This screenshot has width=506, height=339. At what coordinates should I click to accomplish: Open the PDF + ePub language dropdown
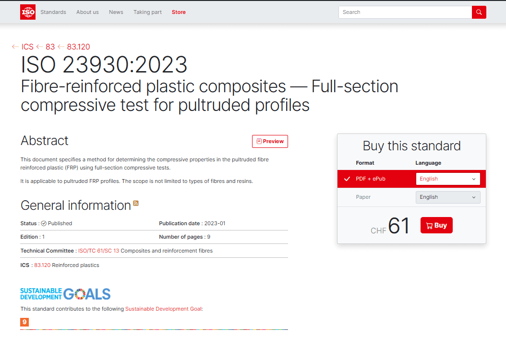(447, 179)
